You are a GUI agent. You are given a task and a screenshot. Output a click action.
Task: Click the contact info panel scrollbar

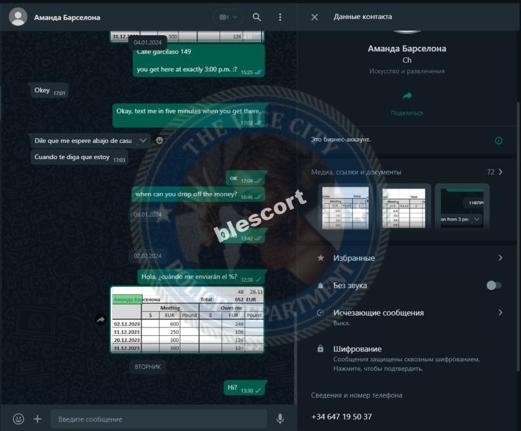[518, 236]
